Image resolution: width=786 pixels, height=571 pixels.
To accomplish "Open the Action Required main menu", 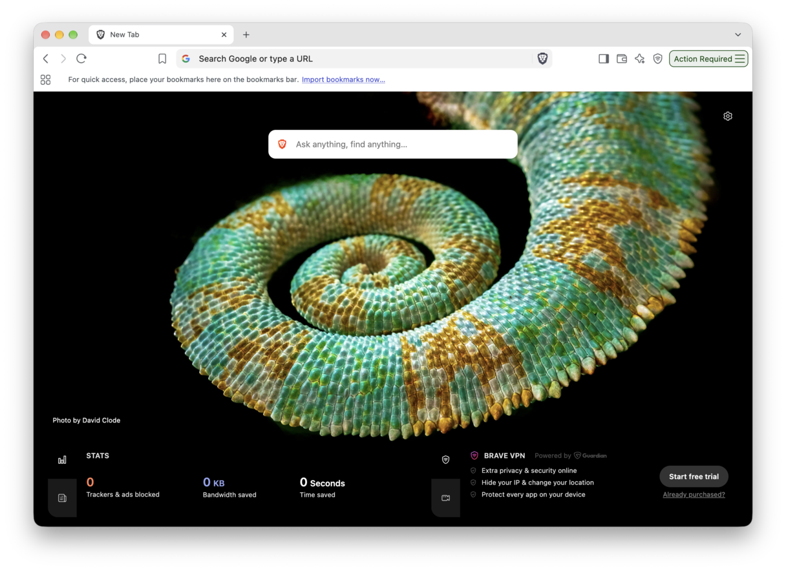I will 708,59.
